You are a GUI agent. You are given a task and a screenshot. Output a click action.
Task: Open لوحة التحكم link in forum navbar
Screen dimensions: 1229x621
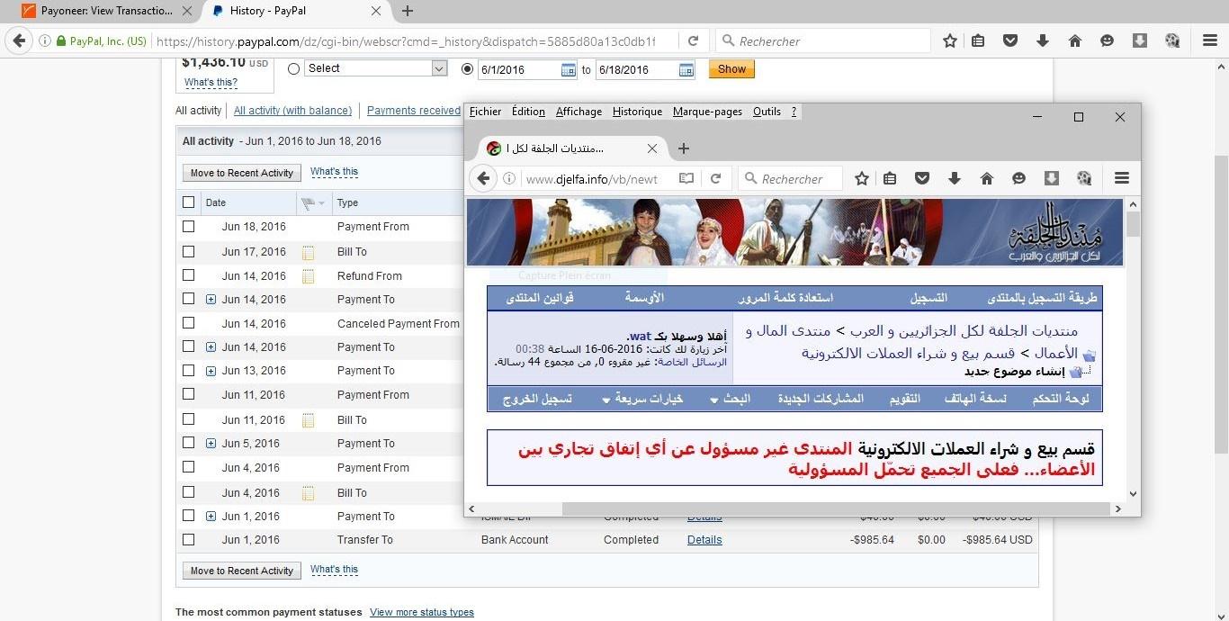(x=1060, y=399)
